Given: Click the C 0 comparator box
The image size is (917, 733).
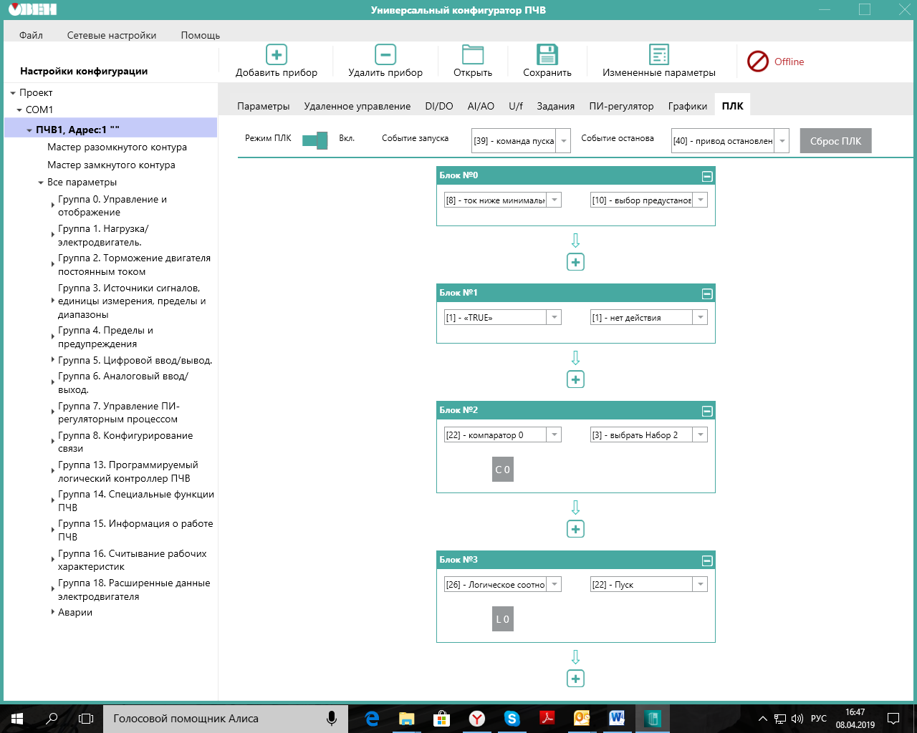Looking at the screenshot, I should [503, 470].
